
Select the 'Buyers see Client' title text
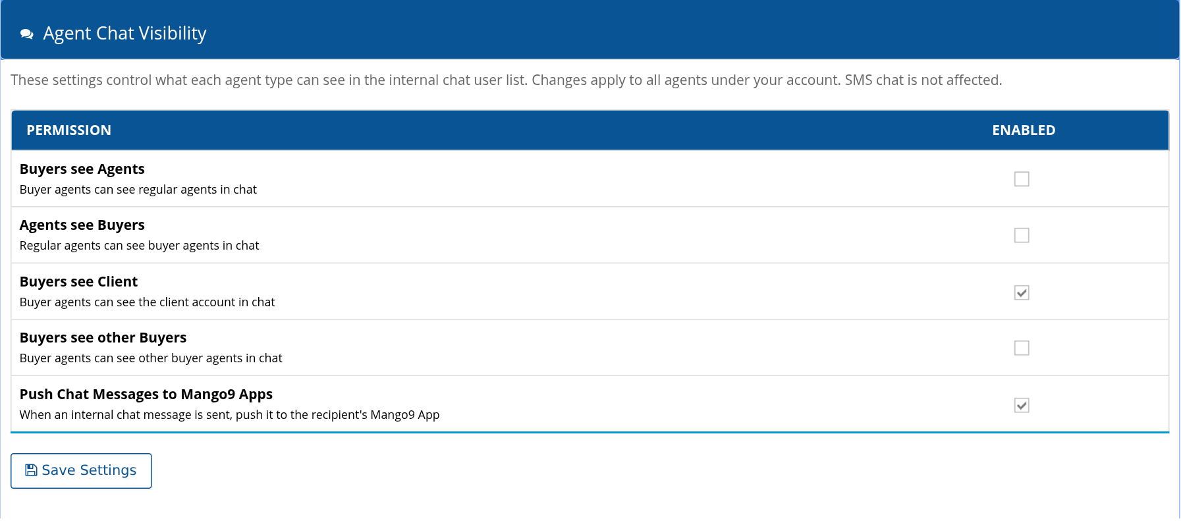[79, 282]
